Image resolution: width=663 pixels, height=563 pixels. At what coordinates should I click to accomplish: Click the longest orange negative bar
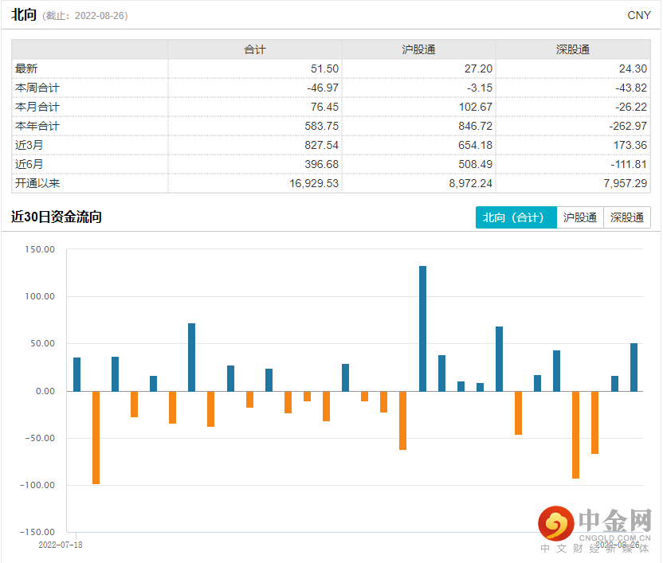[x=96, y=437]
